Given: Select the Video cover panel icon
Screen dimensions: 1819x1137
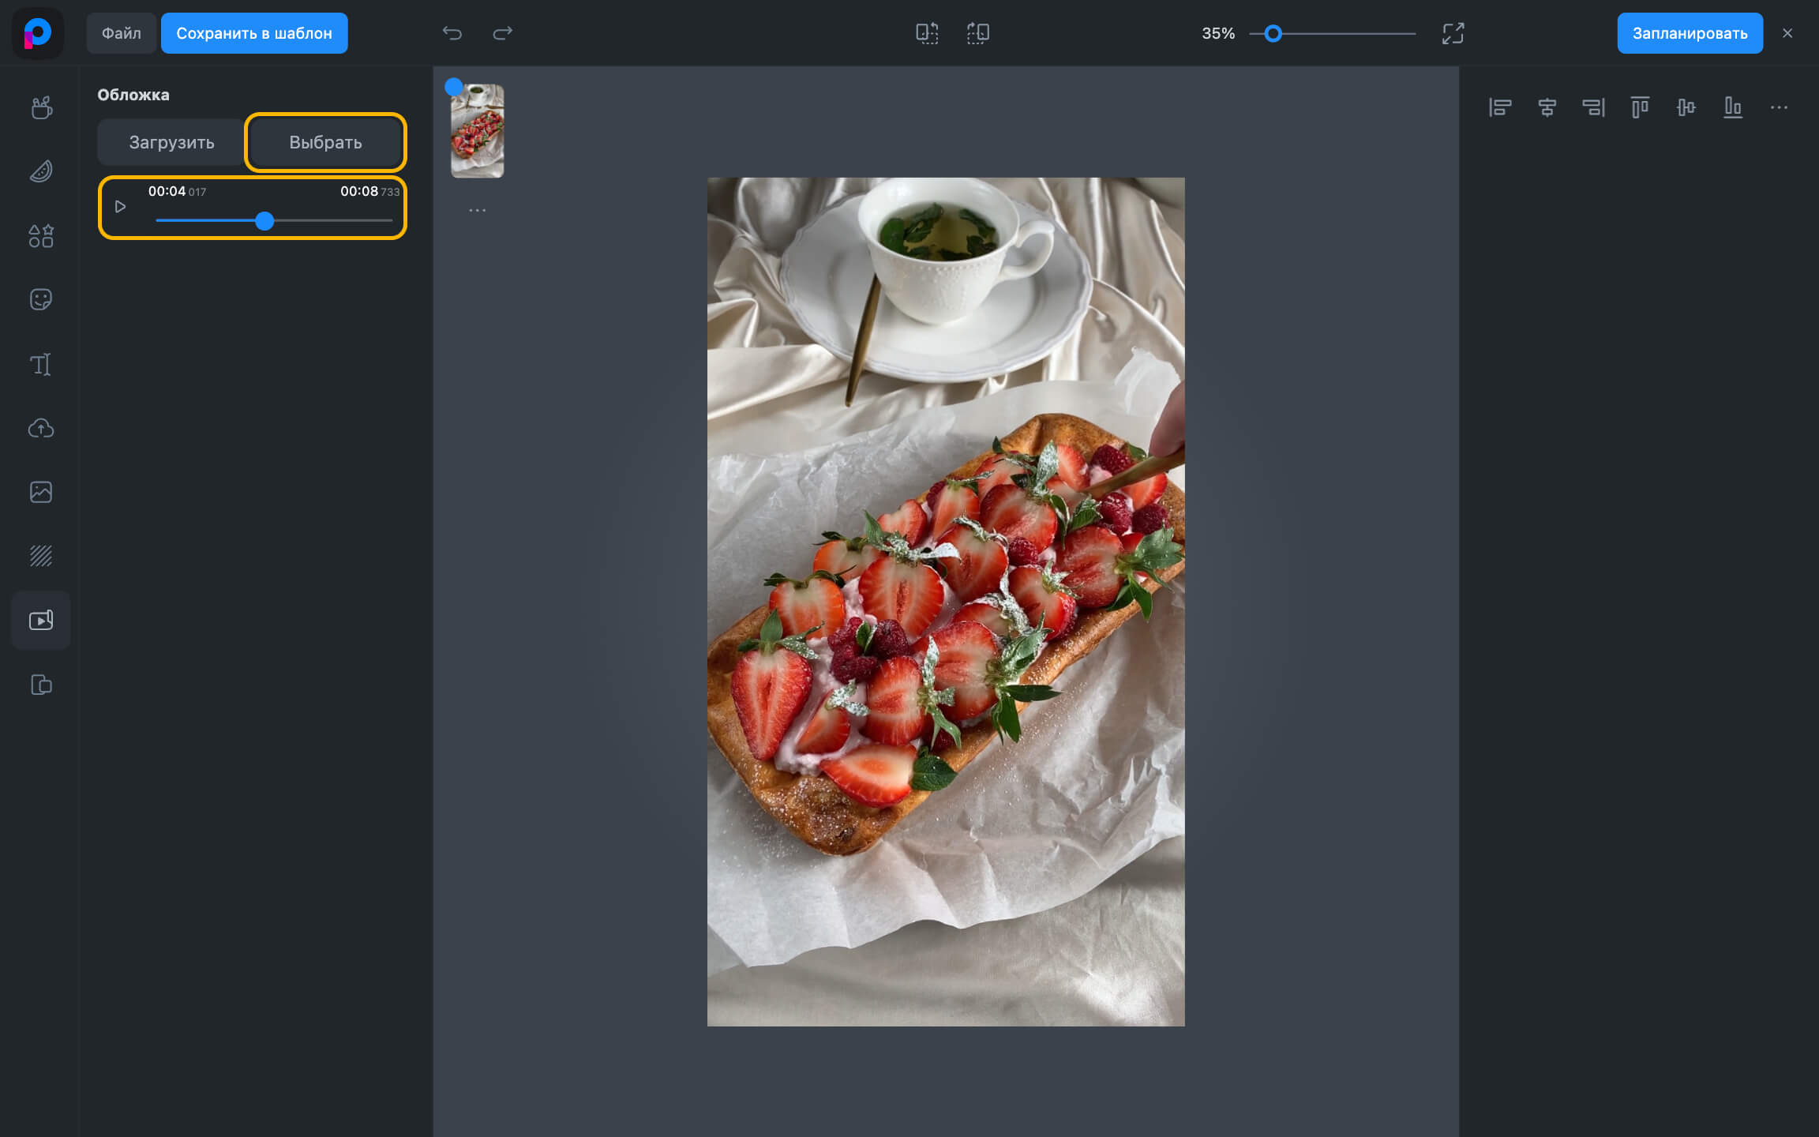Looking at the screenshot, I should (x=41, y=621).
